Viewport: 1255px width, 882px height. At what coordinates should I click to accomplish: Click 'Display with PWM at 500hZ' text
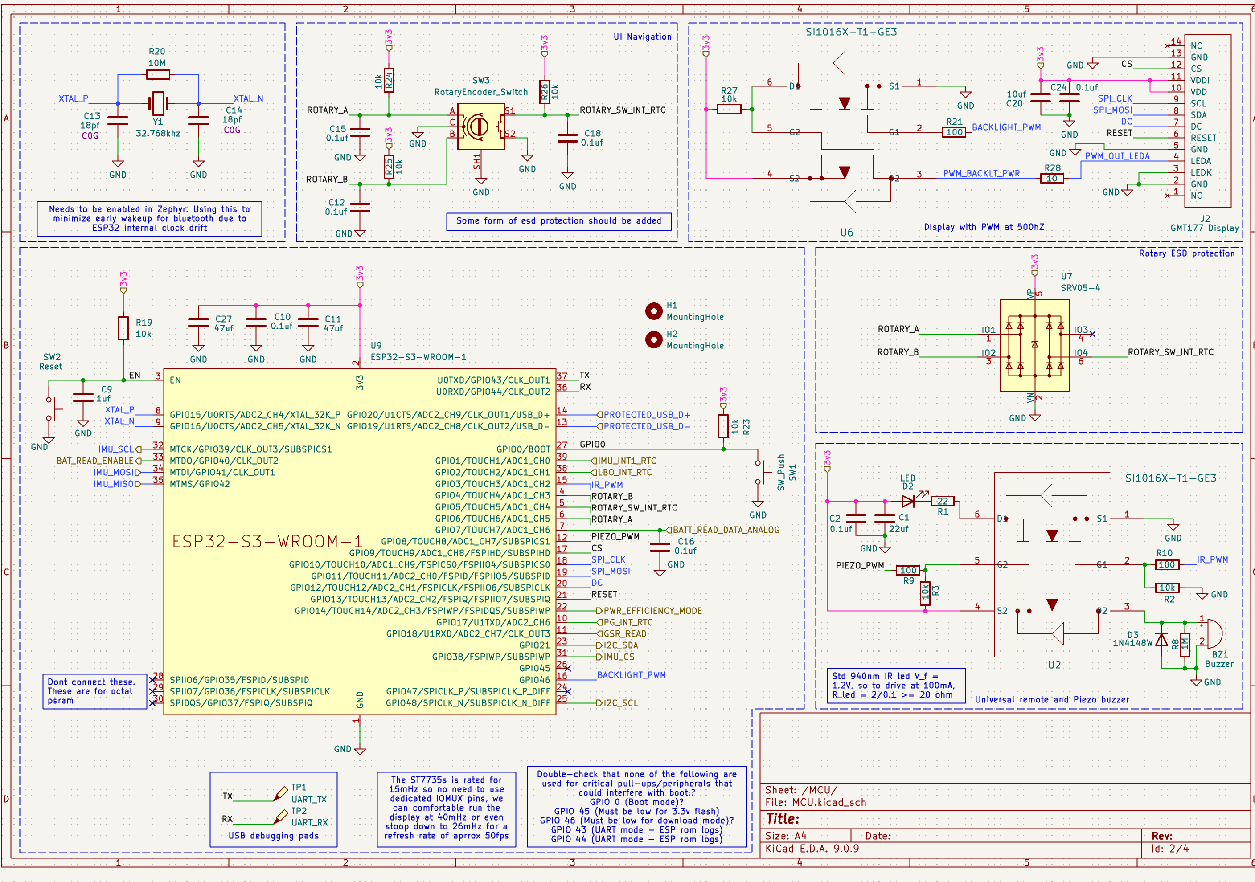pos(984,227)
